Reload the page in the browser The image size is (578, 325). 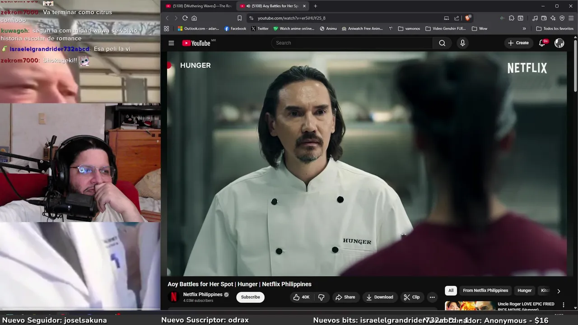[185, 18]
